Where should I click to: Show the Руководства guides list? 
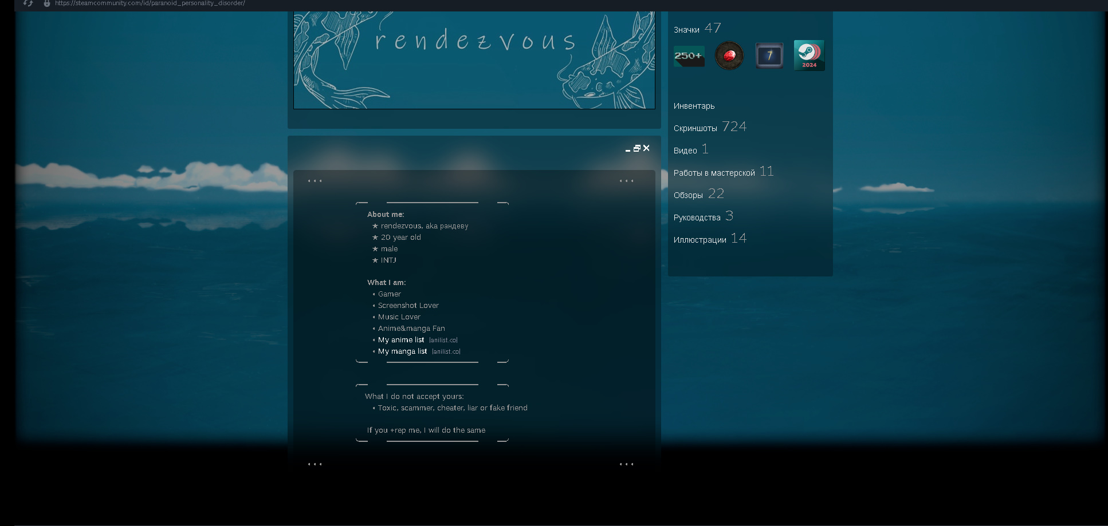697,217
